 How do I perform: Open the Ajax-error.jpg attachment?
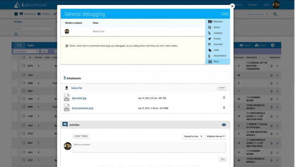coord(79,98)
